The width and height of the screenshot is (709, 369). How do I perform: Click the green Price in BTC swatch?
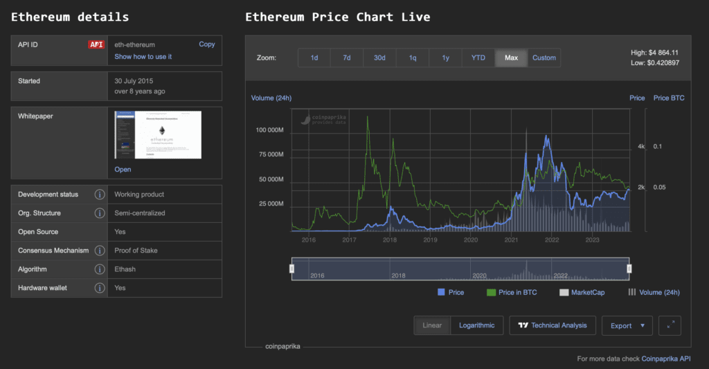491,293
